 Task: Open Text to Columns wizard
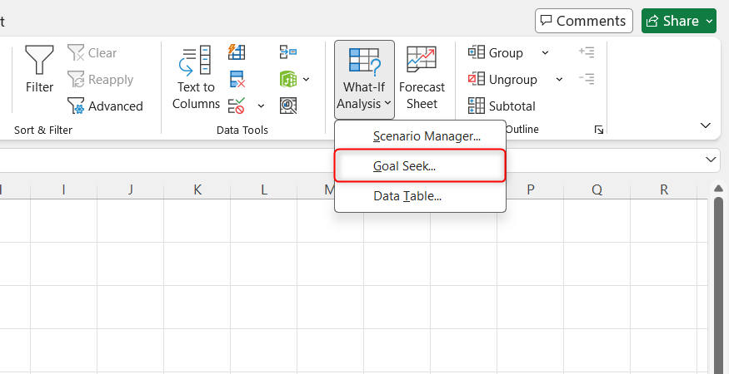(x=196, y=77)
